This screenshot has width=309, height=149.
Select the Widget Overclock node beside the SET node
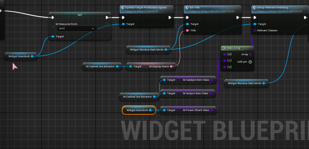tap(21, 57)
